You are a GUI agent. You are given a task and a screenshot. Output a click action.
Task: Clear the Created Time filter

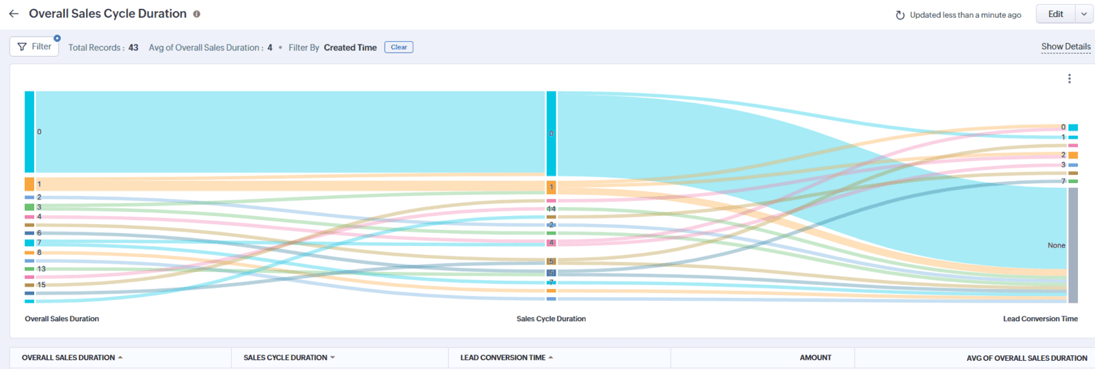[x=398, y=47]
